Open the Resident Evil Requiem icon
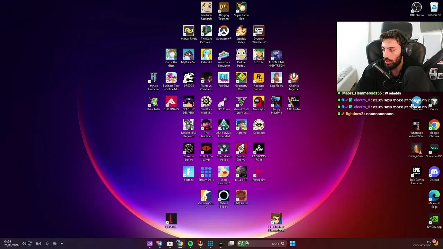The height and width of the screenshot is (249, 443). pos(189,129)
